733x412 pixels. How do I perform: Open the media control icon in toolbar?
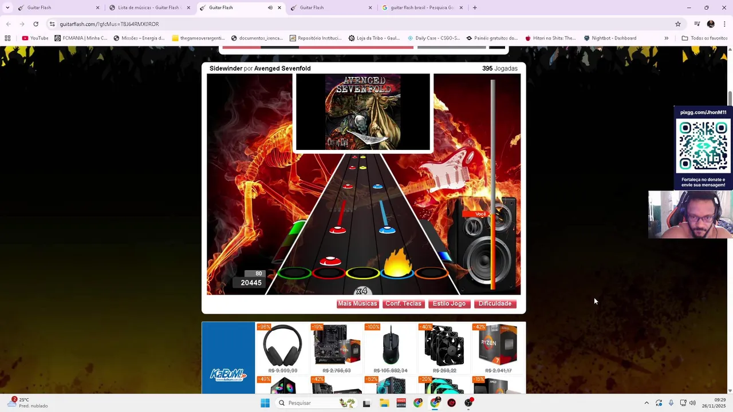point(697,24)
